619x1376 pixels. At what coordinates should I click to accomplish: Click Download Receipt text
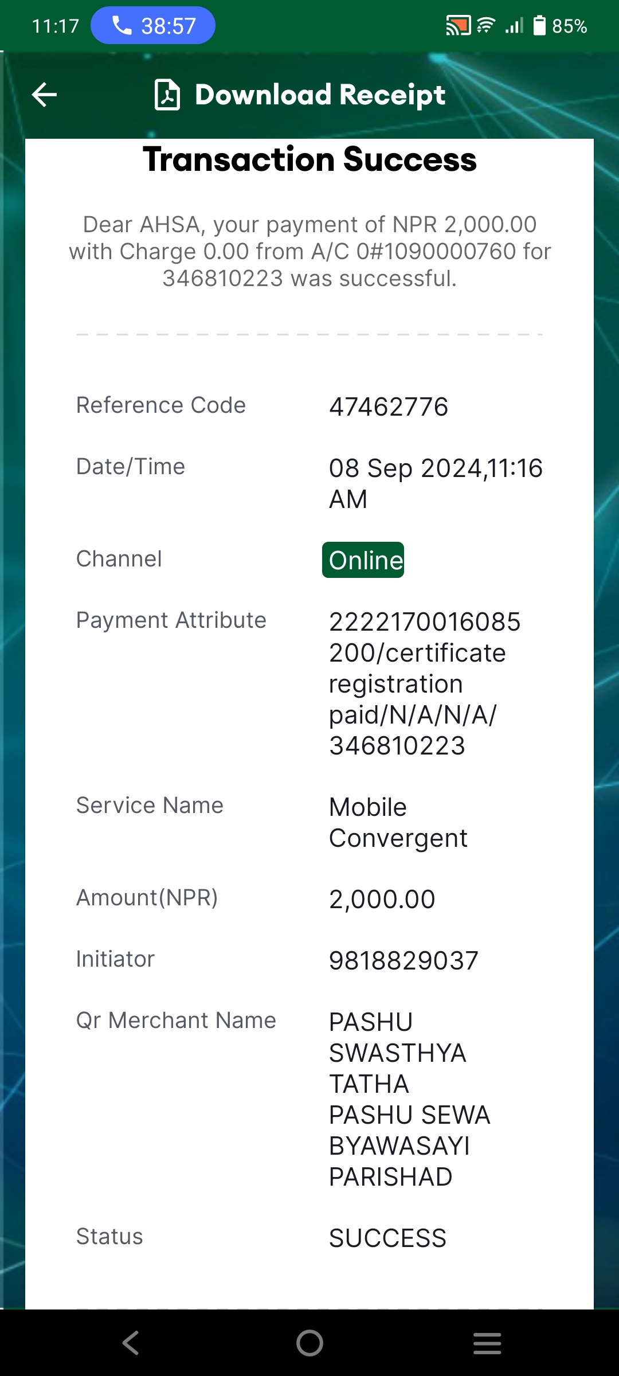tap(320, 95)
